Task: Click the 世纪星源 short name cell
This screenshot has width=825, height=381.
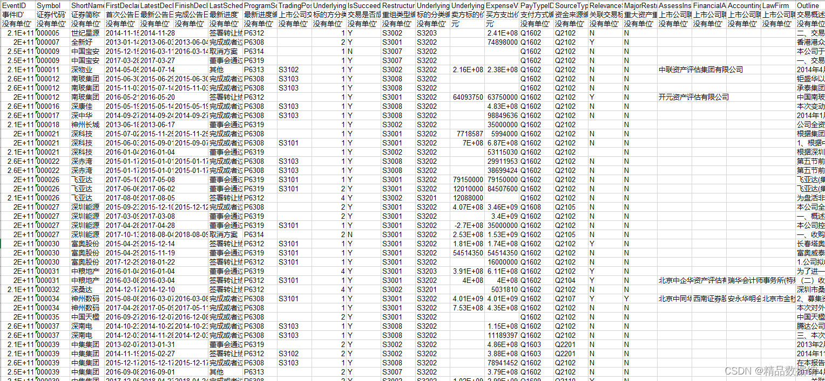Action: coord(87,33)
